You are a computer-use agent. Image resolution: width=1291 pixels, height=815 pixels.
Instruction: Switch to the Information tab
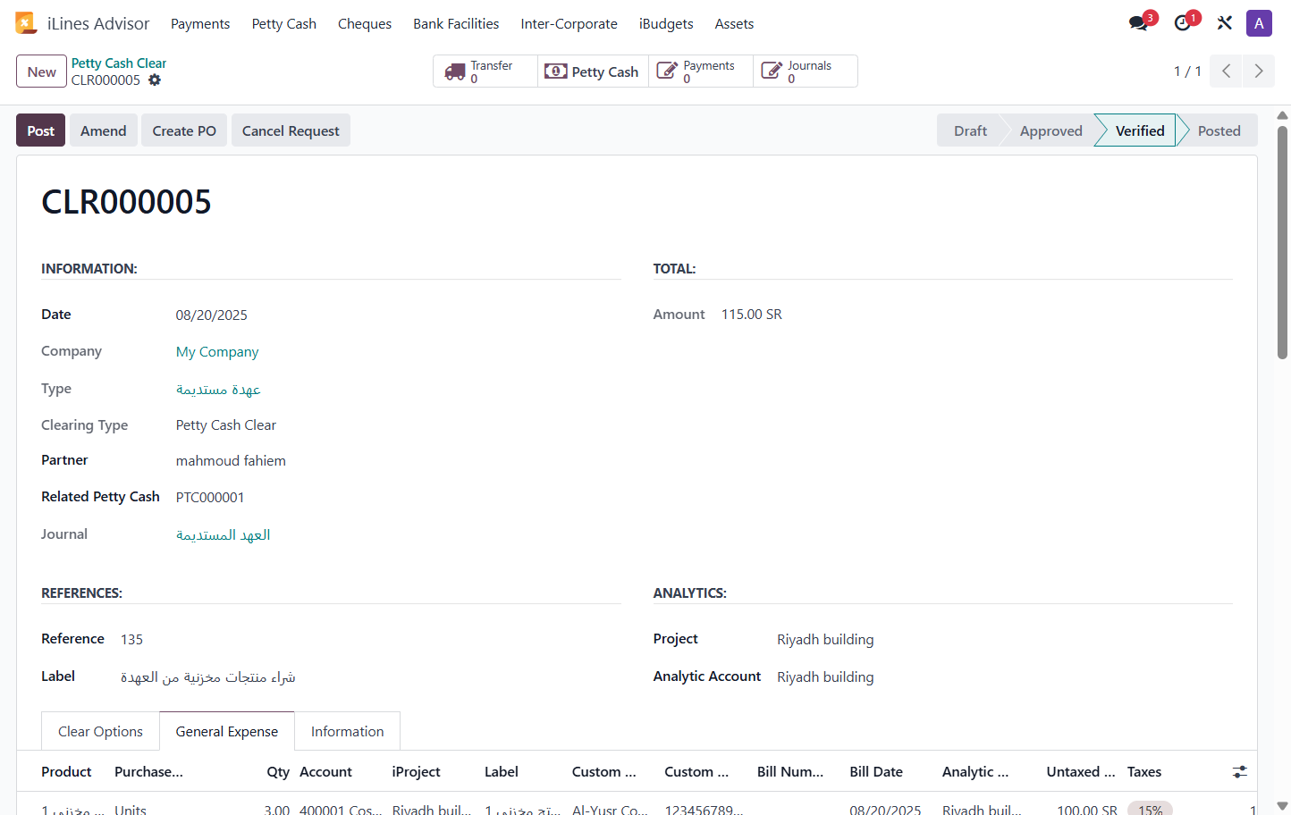[348, 731]
